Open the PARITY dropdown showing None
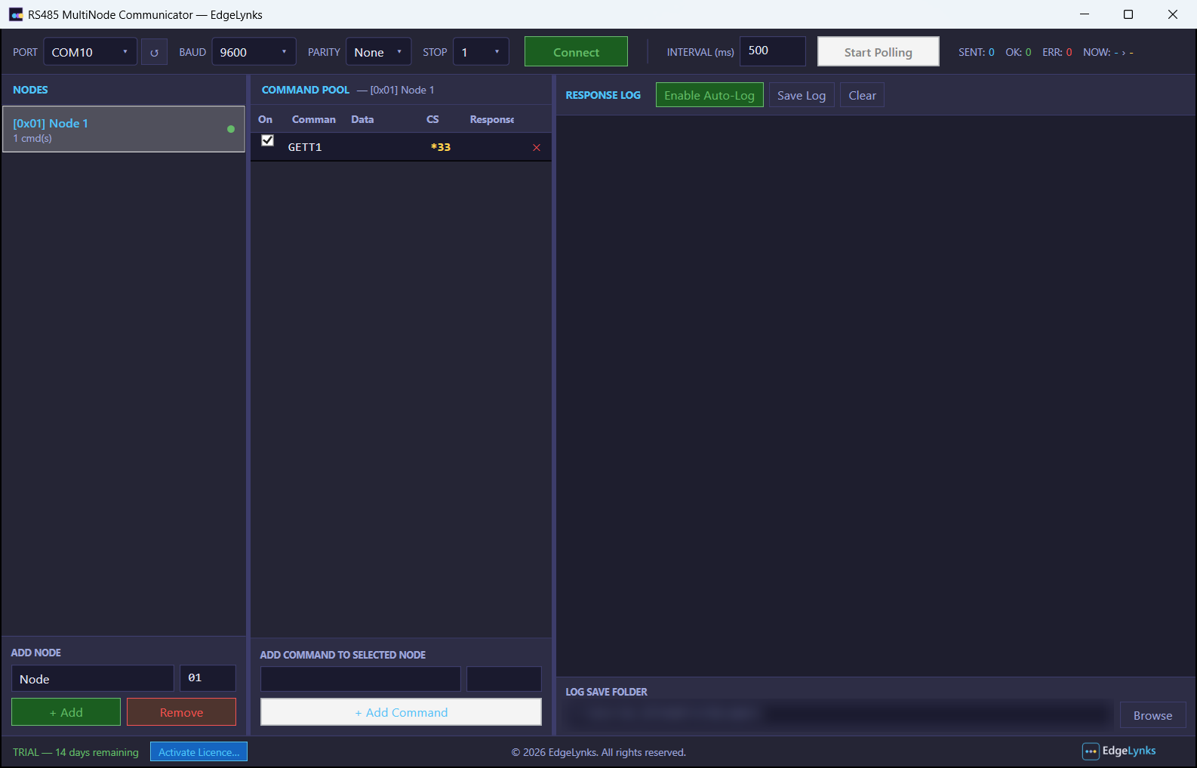This screenshot has height=768, width=1197. tap(378, 52)
